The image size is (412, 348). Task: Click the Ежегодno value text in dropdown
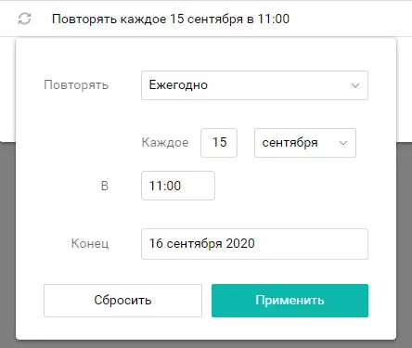pyautogui.click(x=178, y=84)
